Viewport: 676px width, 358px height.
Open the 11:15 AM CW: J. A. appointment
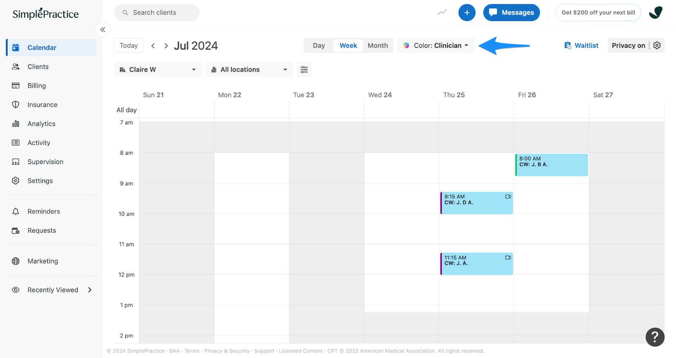477,264
